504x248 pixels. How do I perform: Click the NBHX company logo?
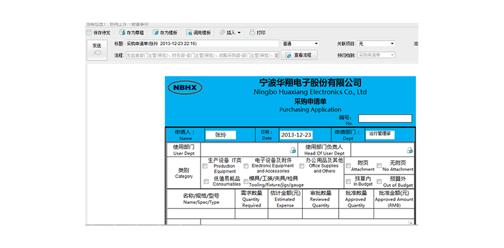pyautogui.click(x=185, y=88)
